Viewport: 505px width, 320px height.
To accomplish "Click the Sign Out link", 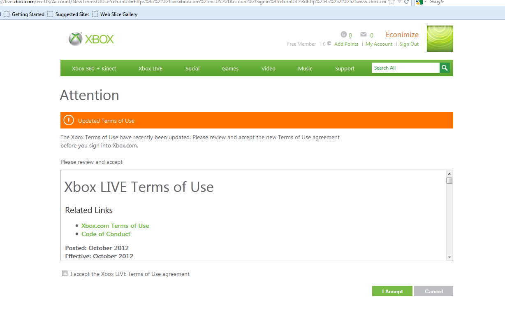I will point(409,44).
